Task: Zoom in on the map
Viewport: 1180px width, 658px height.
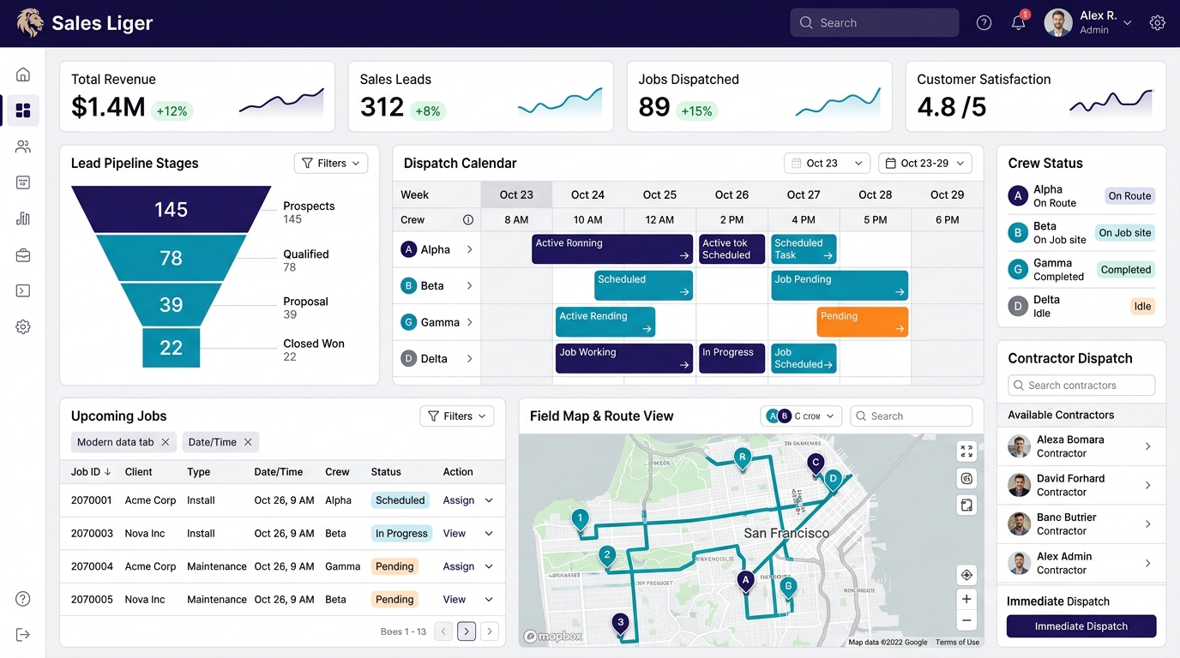Action: click(x=966, y=599)
